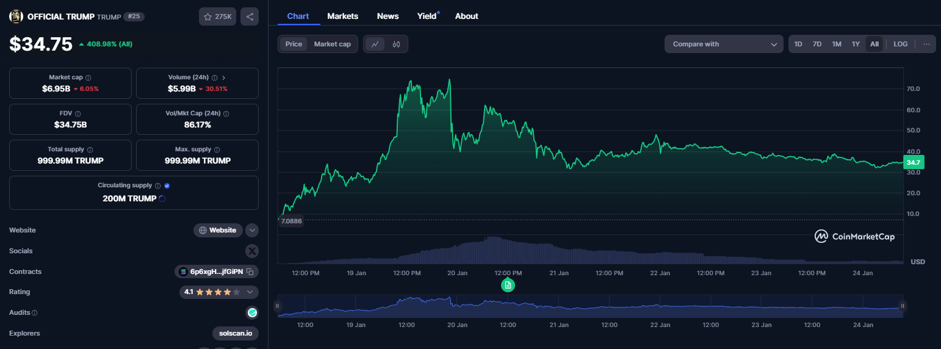941x349 pixels.
Task: Click the Solana chain icon on the contract
Action: (x=183, y=272)
